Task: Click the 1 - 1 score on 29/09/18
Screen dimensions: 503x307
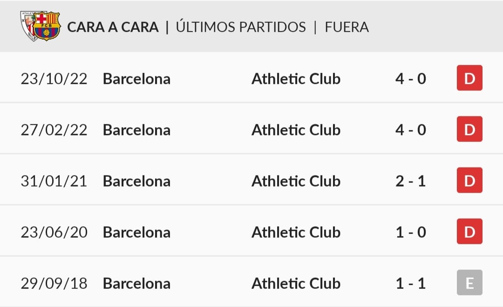Action: [411, 283]
